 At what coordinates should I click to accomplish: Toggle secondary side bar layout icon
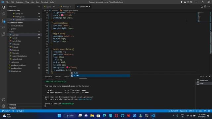[x=188, y=2]
